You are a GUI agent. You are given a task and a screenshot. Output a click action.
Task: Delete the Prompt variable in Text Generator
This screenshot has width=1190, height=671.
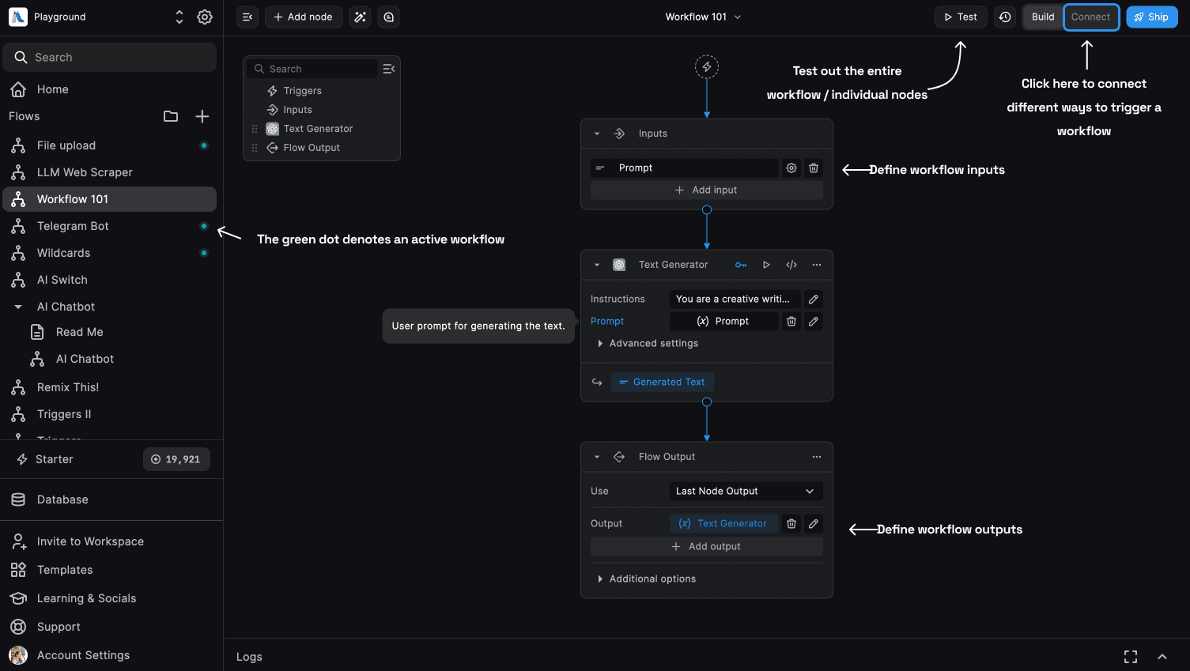pyautogui.click(x=791, y=321)
